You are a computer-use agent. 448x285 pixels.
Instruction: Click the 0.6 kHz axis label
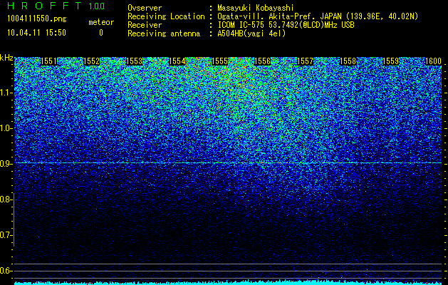[x=6, y=271]
